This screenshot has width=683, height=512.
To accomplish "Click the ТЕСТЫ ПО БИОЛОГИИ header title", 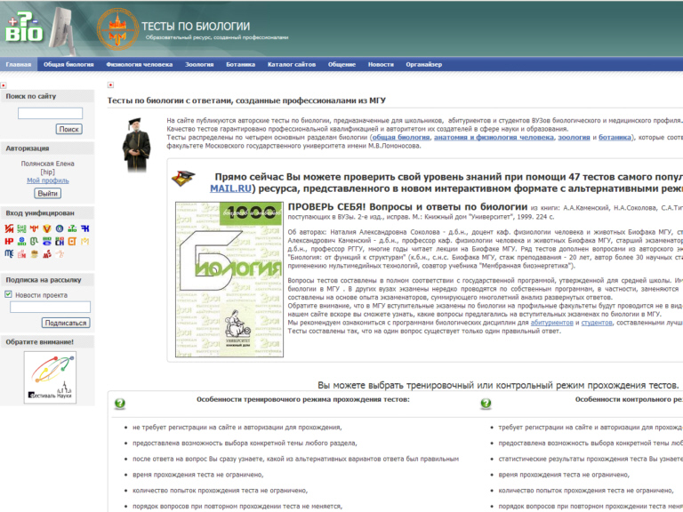I will [196, 26].
